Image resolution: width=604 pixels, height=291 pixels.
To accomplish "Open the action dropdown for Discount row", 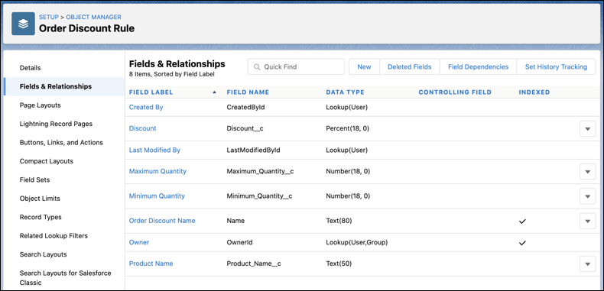I will click(587, 128).
